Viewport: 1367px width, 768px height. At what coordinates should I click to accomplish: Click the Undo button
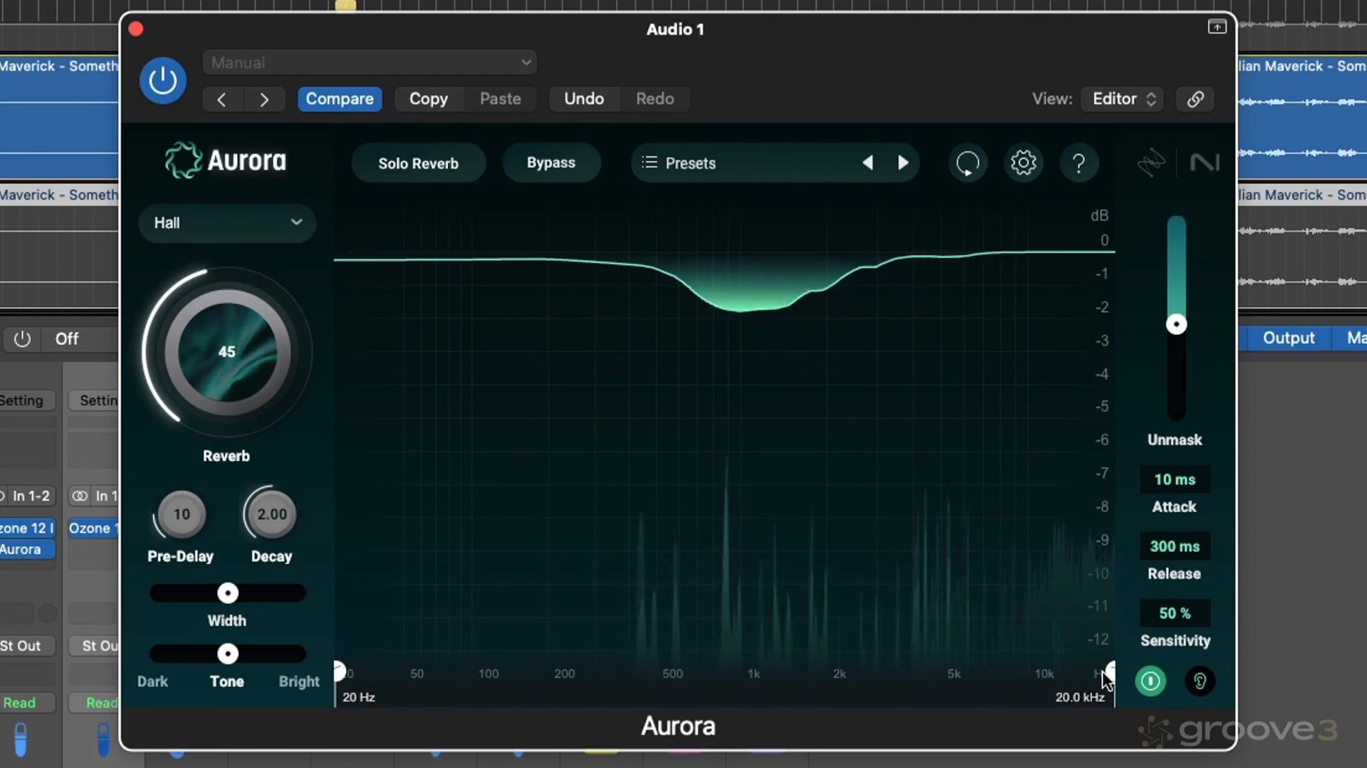coord(584,99)
